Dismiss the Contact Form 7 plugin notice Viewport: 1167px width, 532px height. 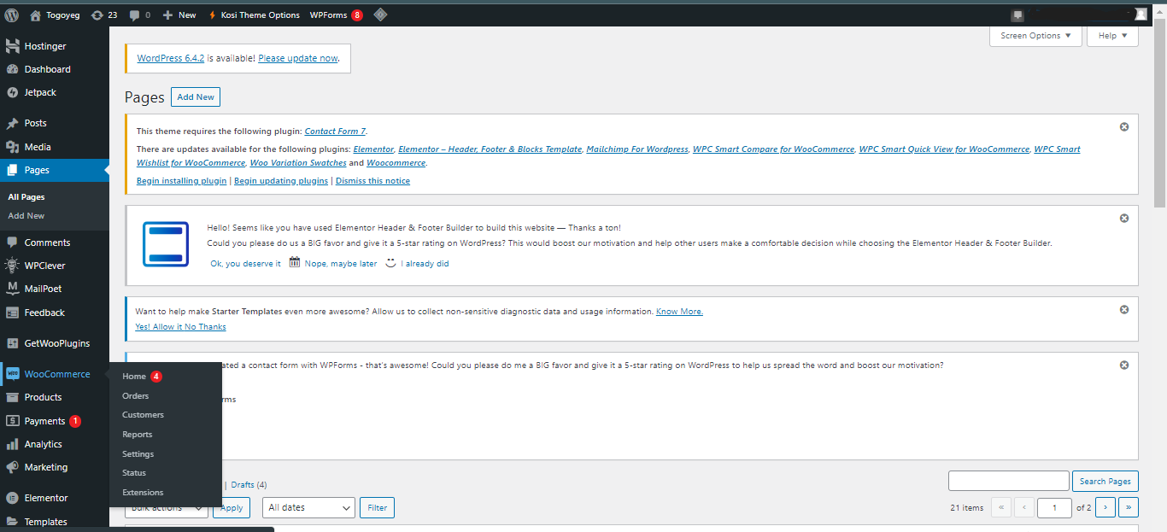1124,126
